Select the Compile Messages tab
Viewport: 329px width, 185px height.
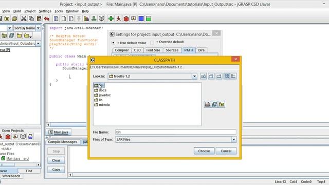tap(63, 142)
